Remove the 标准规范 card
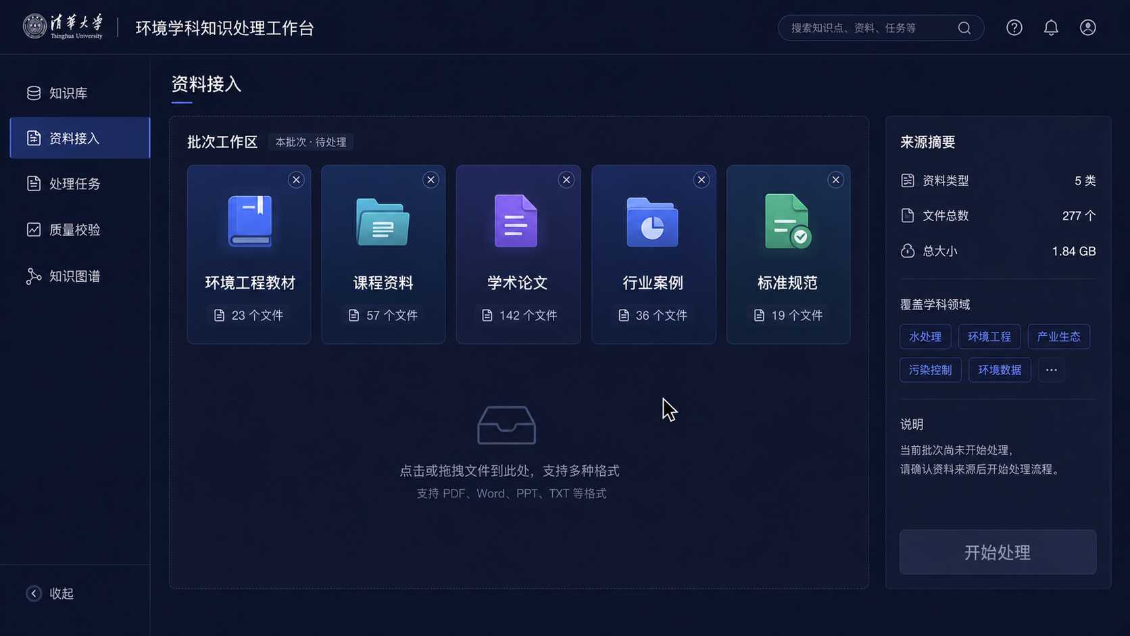Viewport: 1130px width, 636px height. [x=836, y=180]
